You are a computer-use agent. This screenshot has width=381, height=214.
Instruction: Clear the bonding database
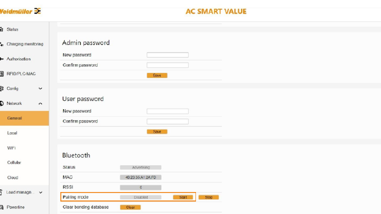coord(131,207)
